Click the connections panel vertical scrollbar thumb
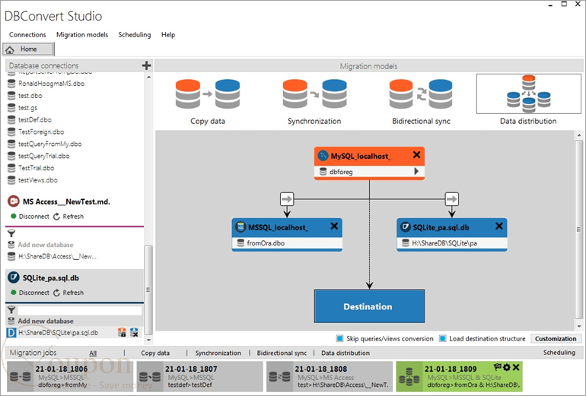 point(148,290)
